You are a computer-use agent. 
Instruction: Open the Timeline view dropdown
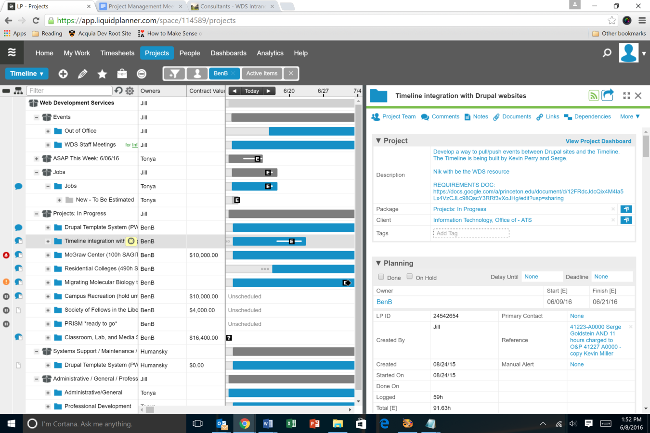tap(27, 74)
